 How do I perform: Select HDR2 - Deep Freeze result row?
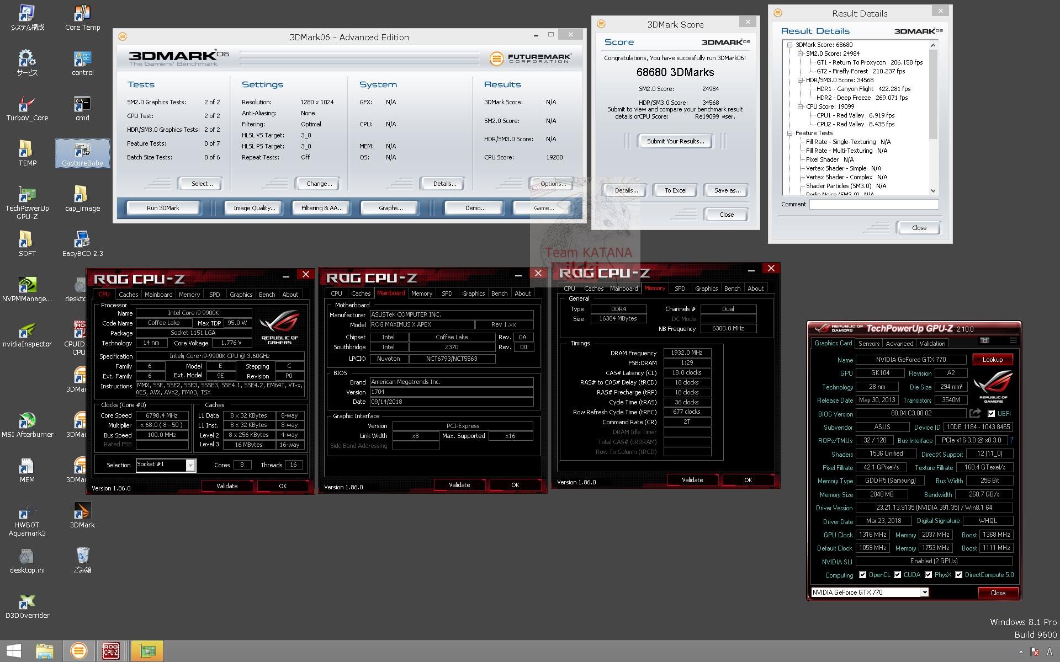(862, 98)
